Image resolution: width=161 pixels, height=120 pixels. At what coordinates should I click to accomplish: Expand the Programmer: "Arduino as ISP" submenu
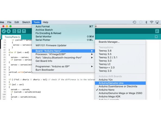coord(63,66)
